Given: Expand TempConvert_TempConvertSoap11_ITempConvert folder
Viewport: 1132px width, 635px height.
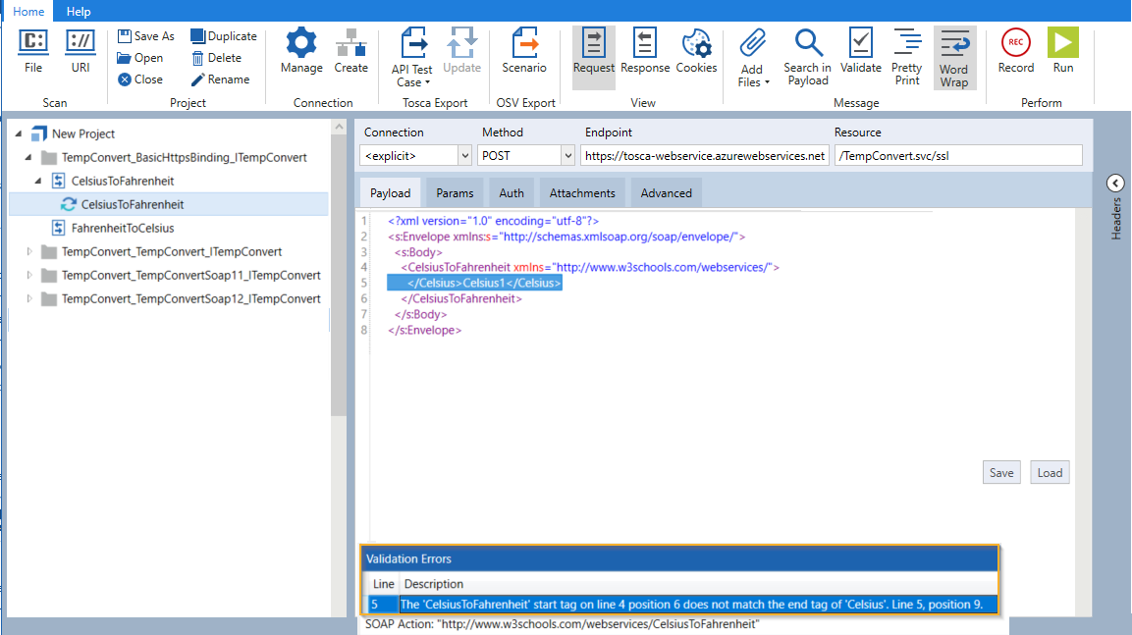Looking at the screenshot, I should click(x=29, y=275).
